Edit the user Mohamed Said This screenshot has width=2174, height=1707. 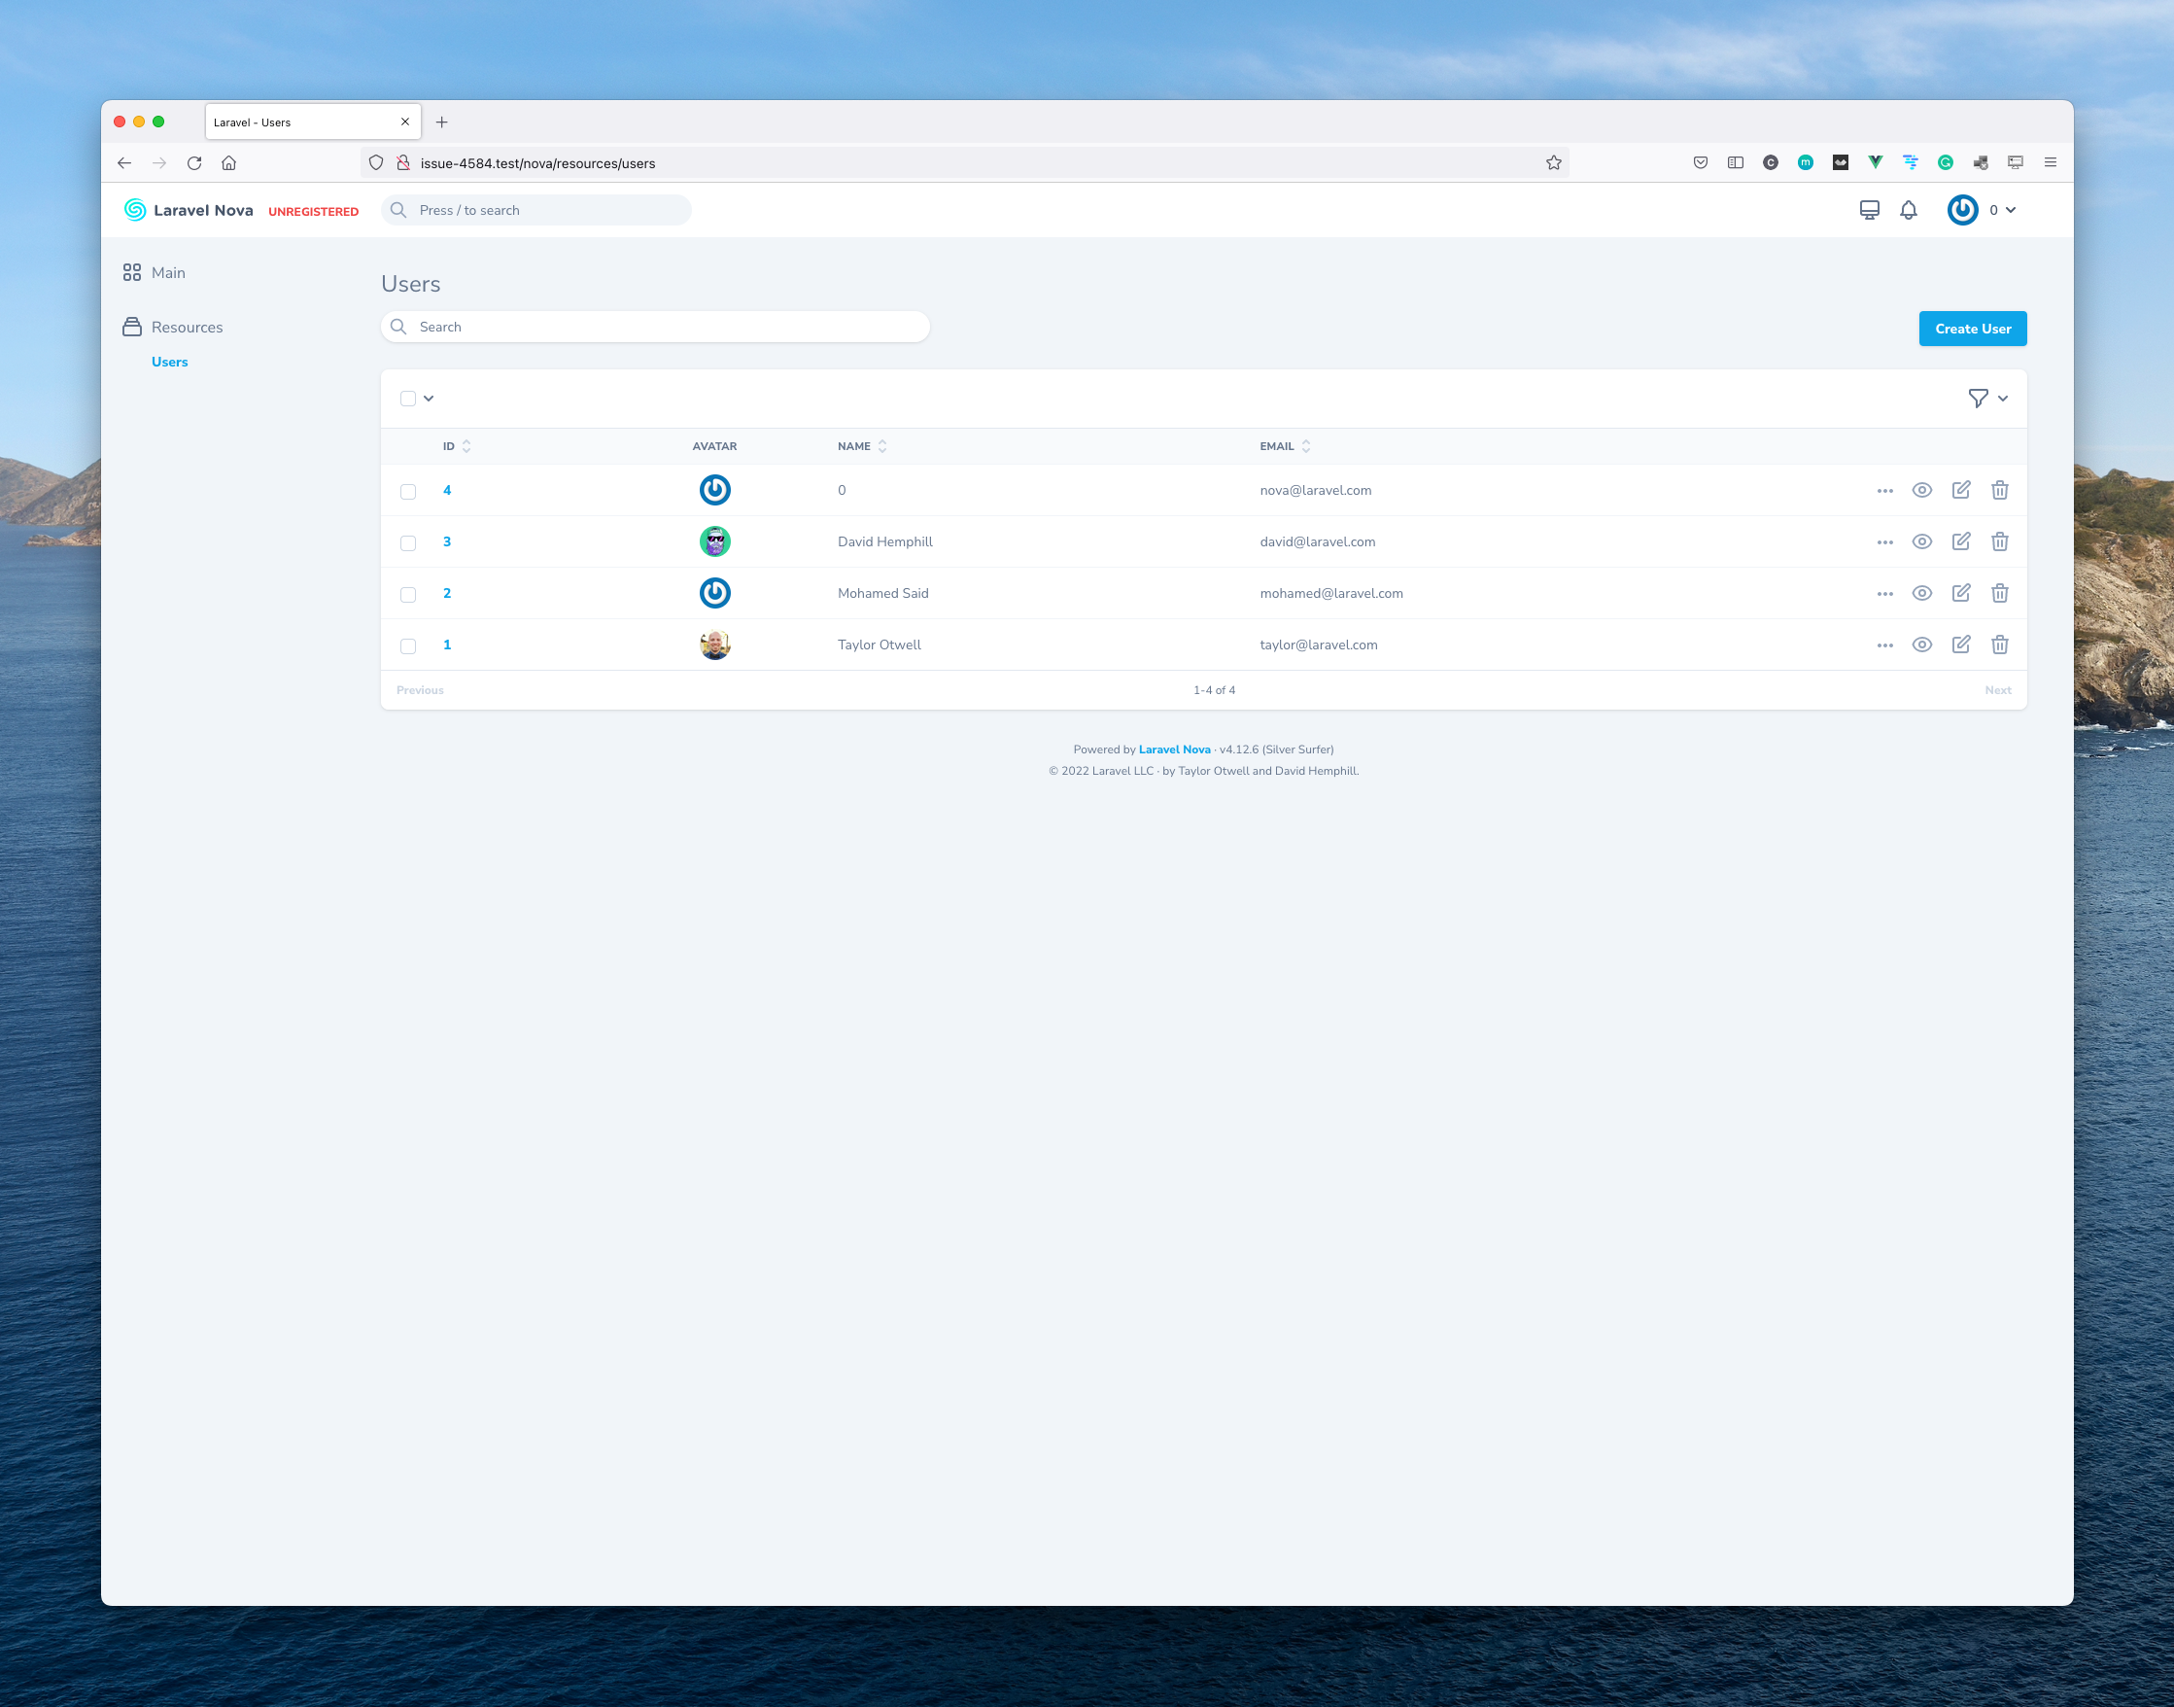(x=1961, y=593)
